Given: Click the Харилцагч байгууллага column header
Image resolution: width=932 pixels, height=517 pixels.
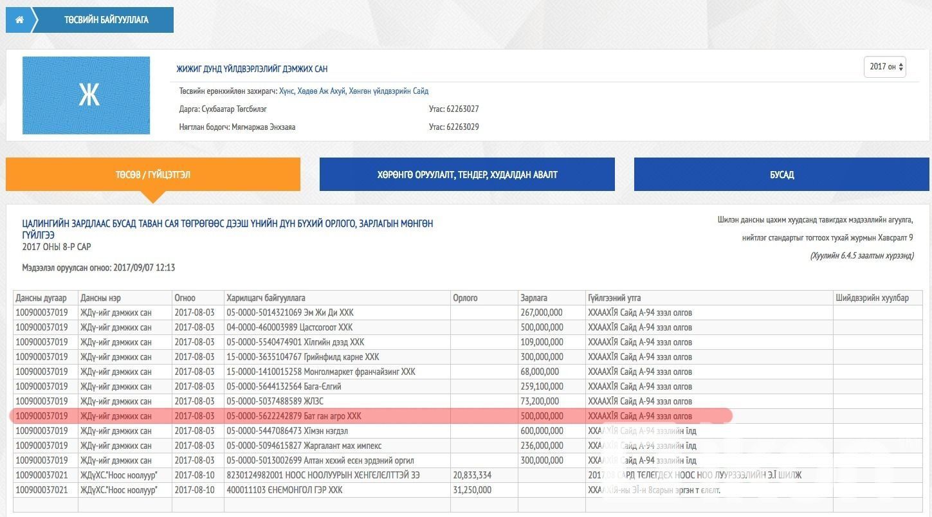Looking at the screenshot, I should point(266,298).
